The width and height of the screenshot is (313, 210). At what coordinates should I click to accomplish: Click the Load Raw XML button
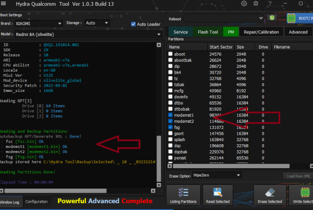(298, 176)
